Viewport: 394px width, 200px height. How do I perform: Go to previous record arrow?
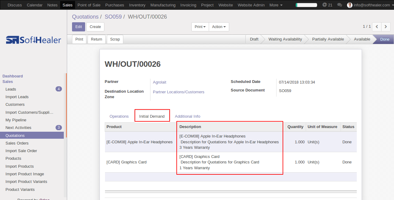pyautogui.click(x=377, y=27)
